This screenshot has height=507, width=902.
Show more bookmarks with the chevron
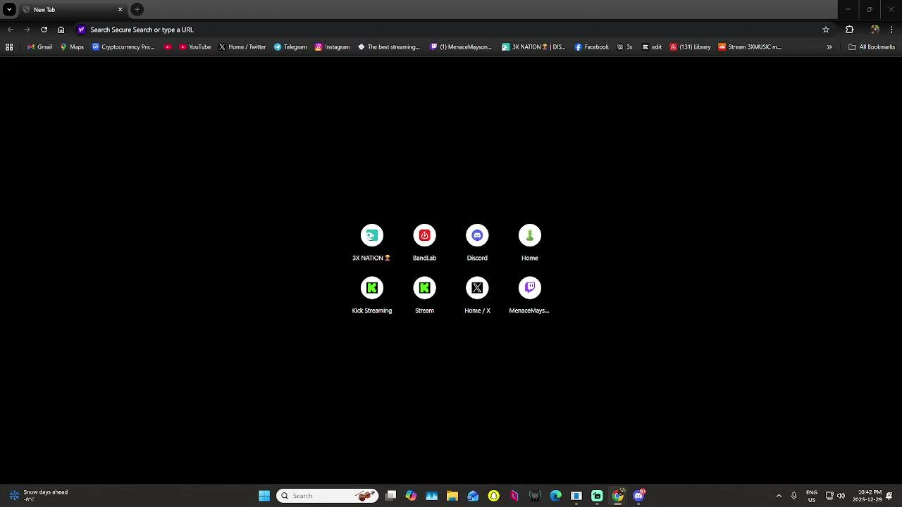click(829, 47)
